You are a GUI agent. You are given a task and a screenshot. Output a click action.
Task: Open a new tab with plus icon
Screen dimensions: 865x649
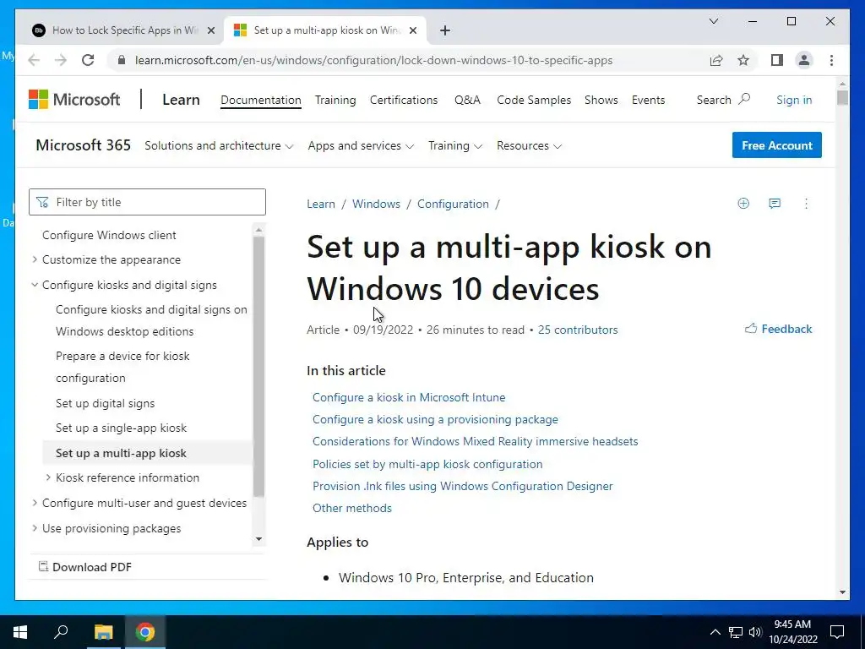pyautogui.click(x=445, y=30)
